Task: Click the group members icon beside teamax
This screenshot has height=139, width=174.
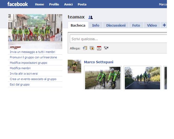Action: pos(91,17)
